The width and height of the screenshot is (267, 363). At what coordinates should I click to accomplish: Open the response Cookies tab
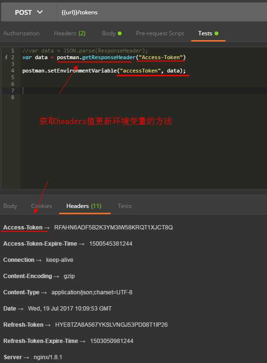(41, 206)
